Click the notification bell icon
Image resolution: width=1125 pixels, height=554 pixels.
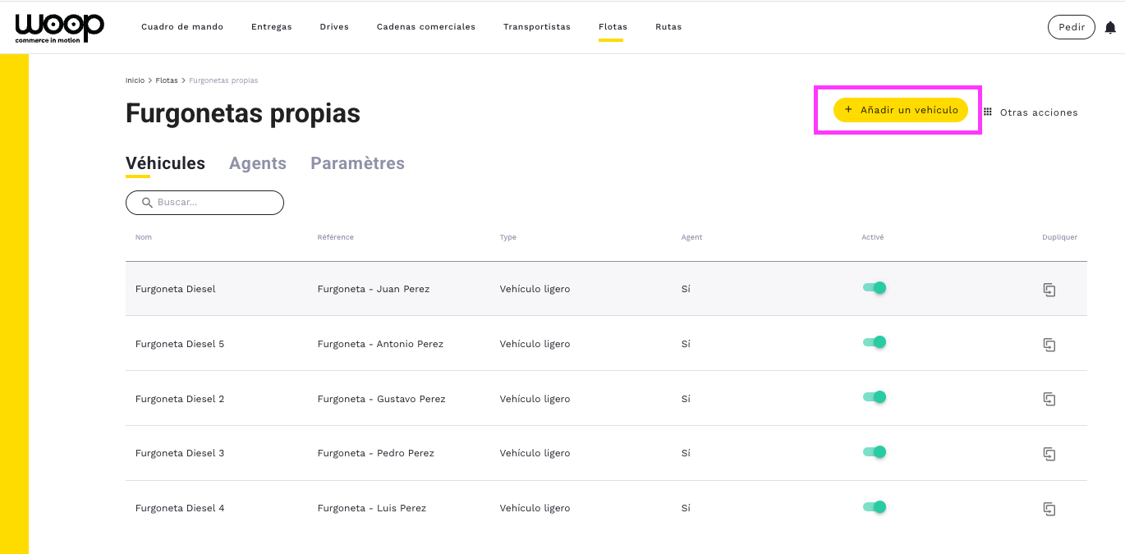[x=1110, y=28]
